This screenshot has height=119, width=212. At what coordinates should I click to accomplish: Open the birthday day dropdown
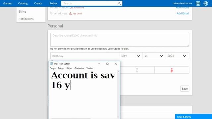(154, 56)
